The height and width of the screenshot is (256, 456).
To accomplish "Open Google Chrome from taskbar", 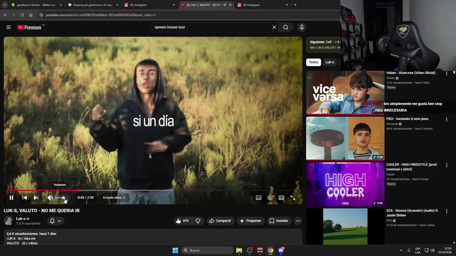I will click(270, 250).
